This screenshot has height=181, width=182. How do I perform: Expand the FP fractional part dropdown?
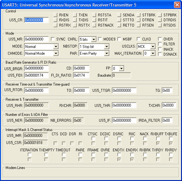(x=121, y=69)
